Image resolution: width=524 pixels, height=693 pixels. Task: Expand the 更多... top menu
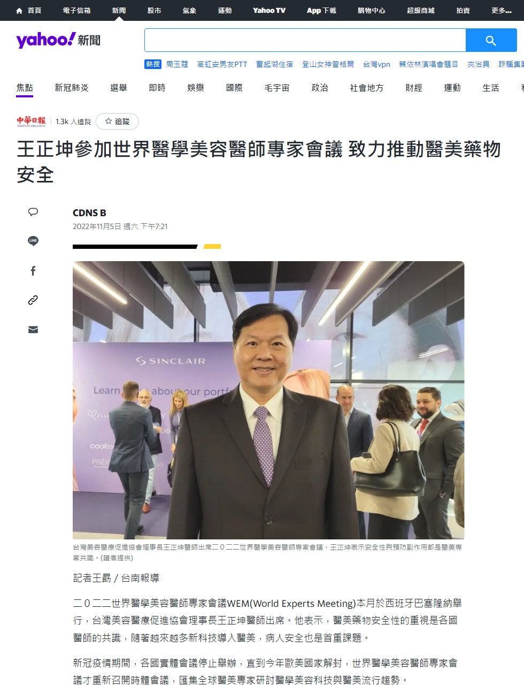click(501, 10)
